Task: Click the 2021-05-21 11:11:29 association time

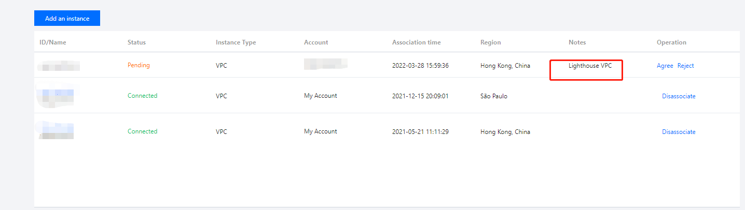Action: [x=420, y=132]
